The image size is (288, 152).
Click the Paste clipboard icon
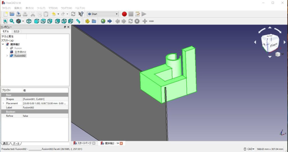click(46, 14)
